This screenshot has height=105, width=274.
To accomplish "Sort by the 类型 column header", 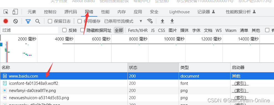I will point(205,67).
